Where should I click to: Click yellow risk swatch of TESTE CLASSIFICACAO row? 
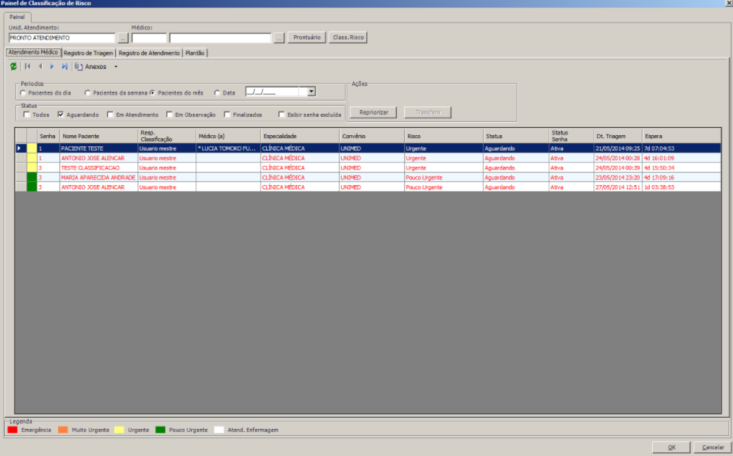click(x=32, y=167)
